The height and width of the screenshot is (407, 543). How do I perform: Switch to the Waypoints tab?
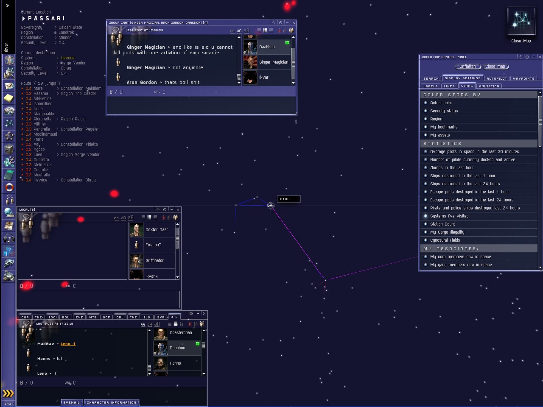click(x=524, y=78)
